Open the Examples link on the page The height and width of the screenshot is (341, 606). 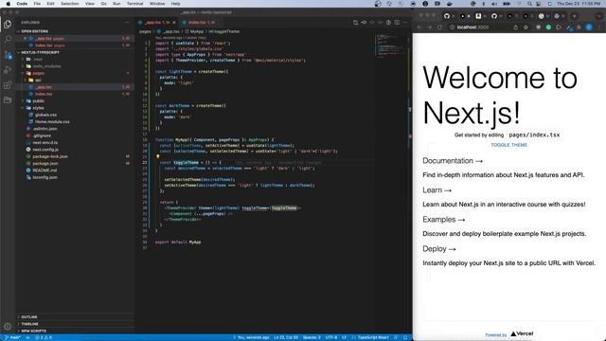444,220
